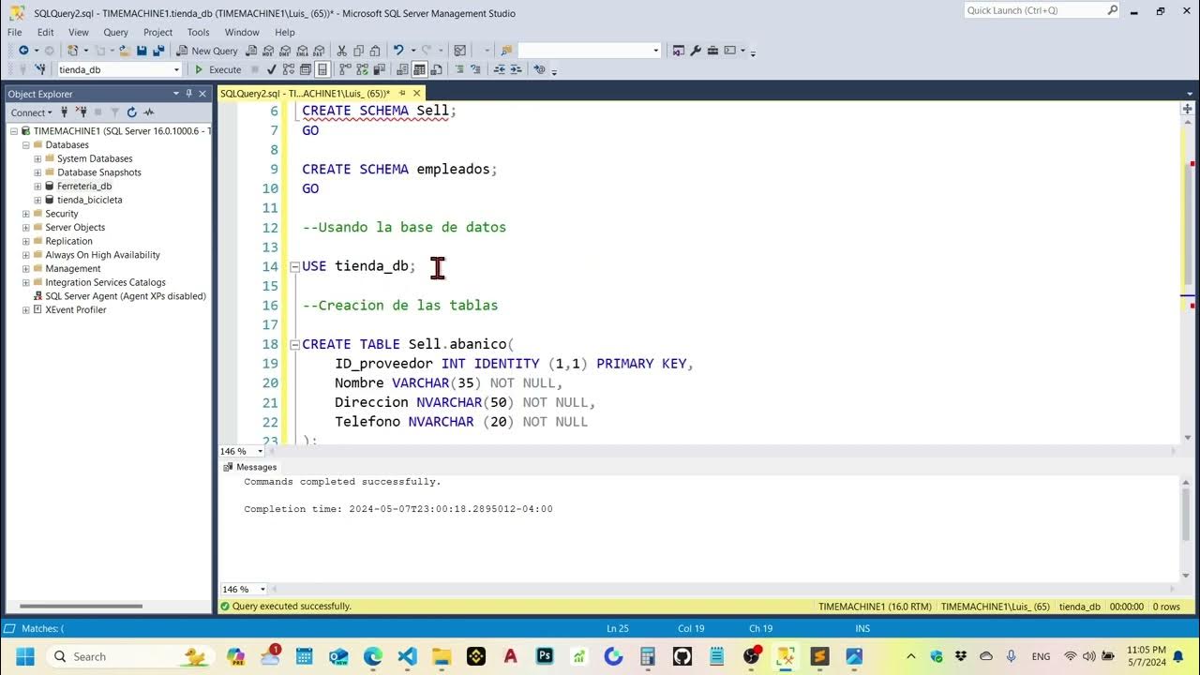Open the Connect dropdown in Object Explorer
Screen dimensions: 1200x675
(31, 112)
